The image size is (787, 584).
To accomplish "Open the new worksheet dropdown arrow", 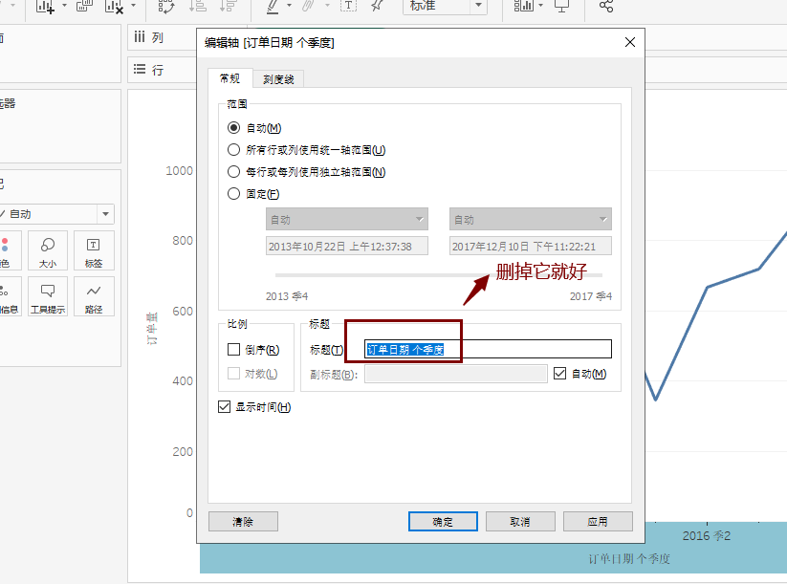I will pyautogui.click(x=64, y=6).
